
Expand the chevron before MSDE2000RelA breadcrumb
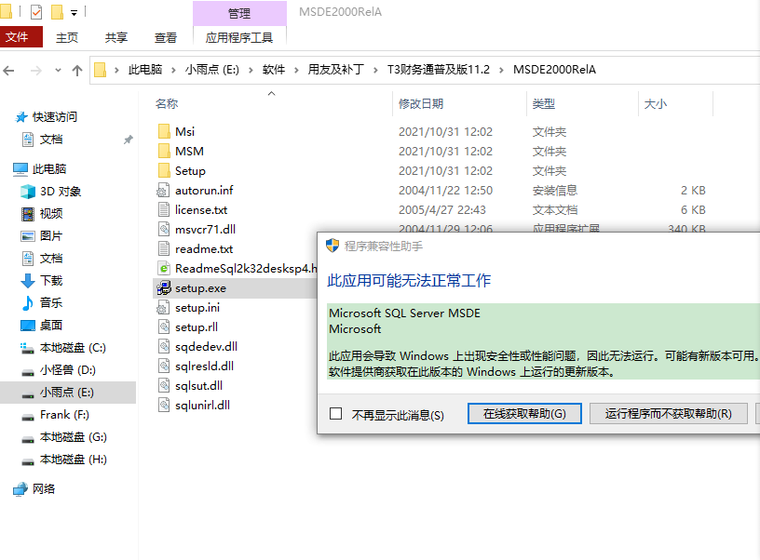click(502, 70)
